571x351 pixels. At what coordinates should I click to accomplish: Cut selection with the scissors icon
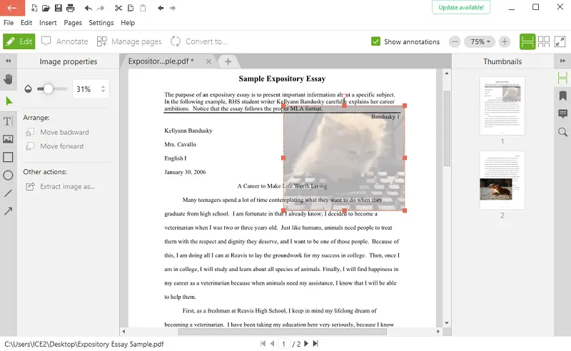118,8
